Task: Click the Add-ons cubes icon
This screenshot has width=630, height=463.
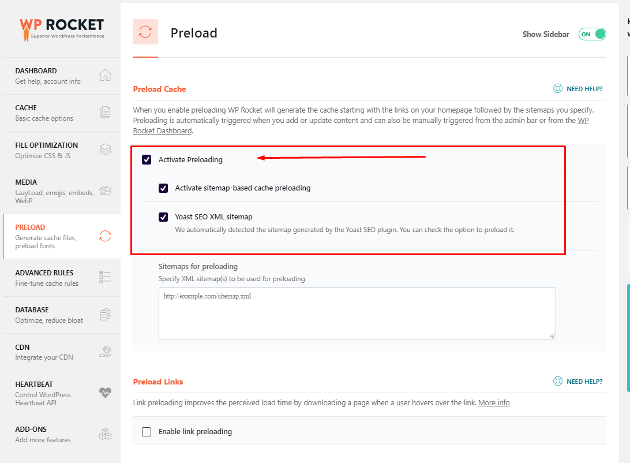Action: pos(105,434)
